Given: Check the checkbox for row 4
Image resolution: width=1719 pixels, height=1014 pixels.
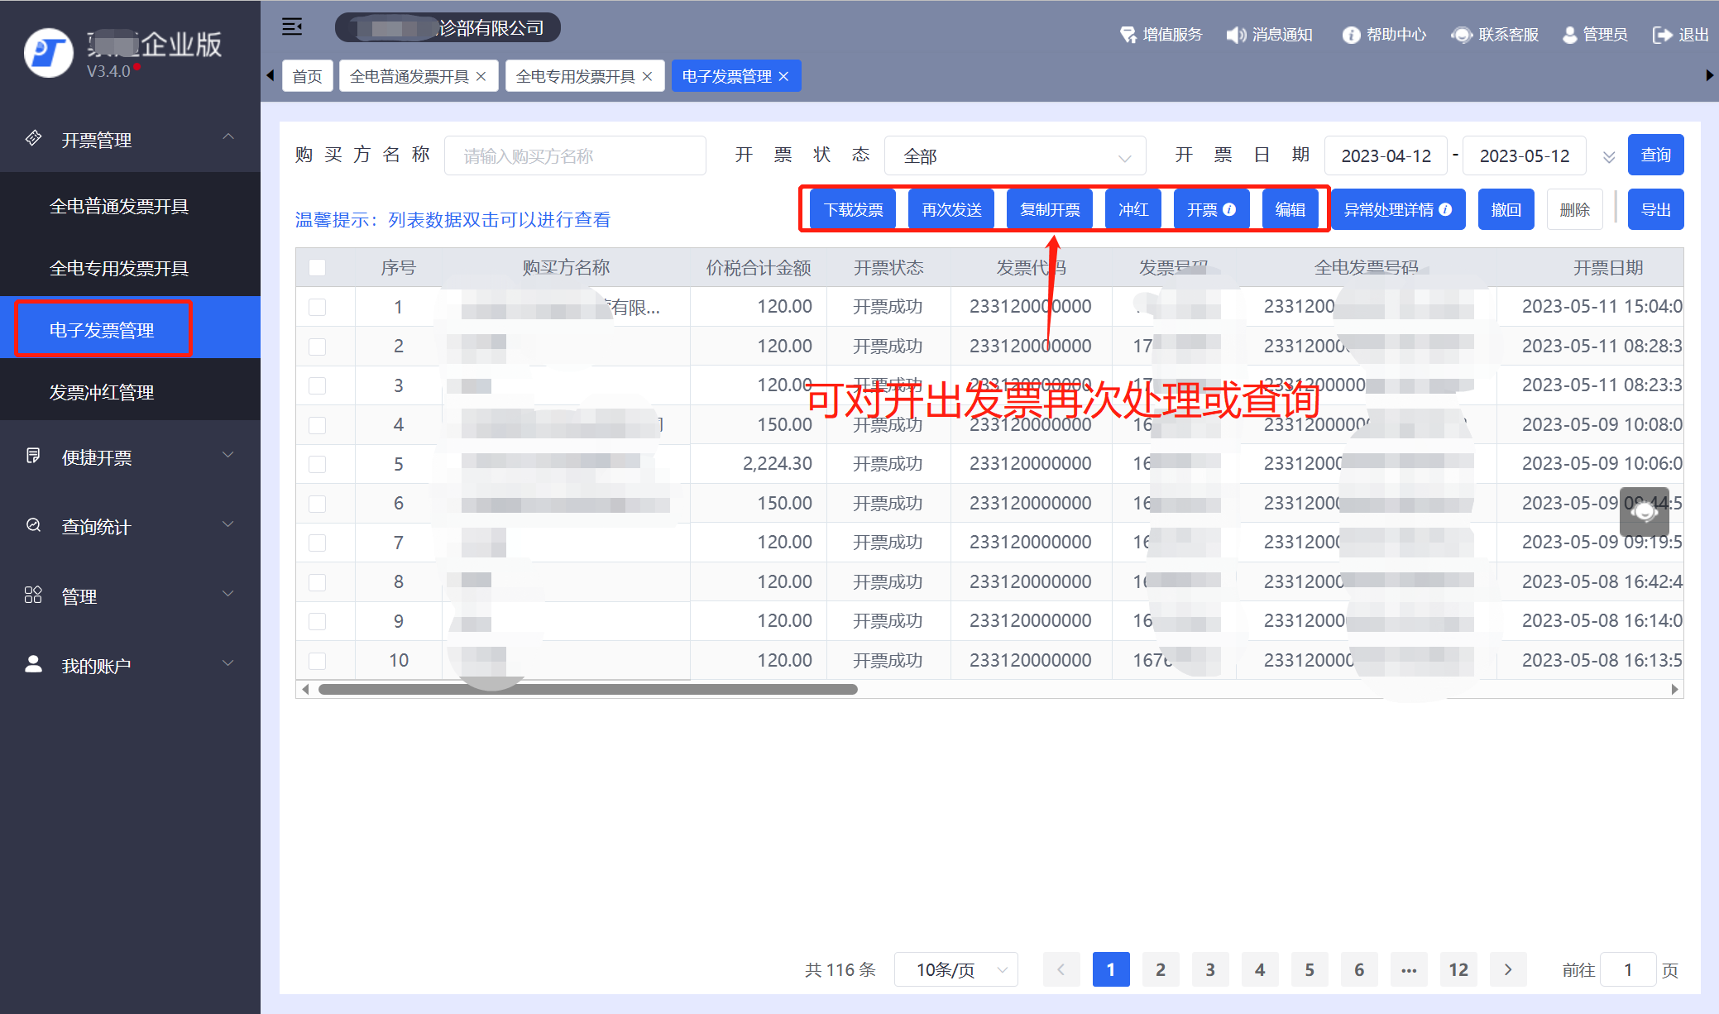Looking at the screenshot, I should 317,425.
